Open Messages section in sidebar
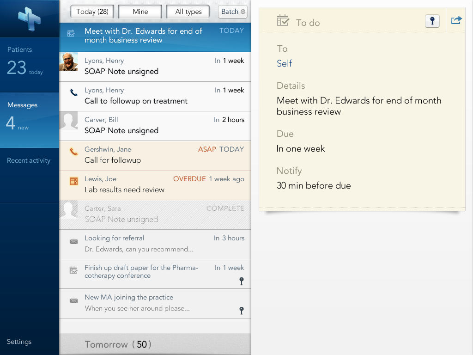The height and width of the screenshot is (355, 473). pos(30,120)
